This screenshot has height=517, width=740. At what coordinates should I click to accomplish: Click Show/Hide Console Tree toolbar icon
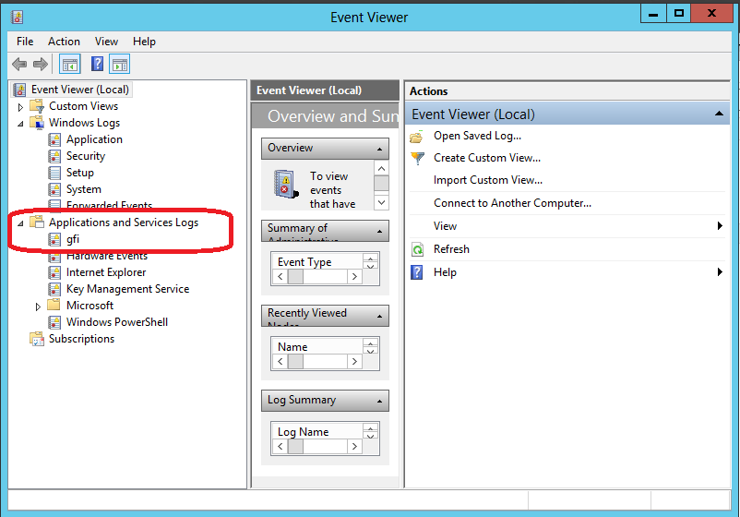click(x=69, y=65)
